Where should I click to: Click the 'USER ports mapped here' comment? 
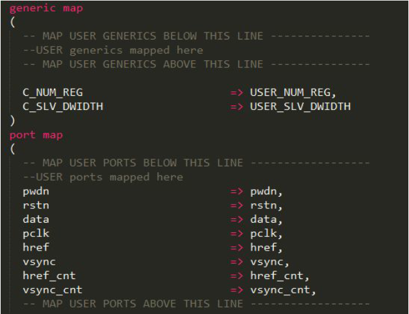point(103,177)
